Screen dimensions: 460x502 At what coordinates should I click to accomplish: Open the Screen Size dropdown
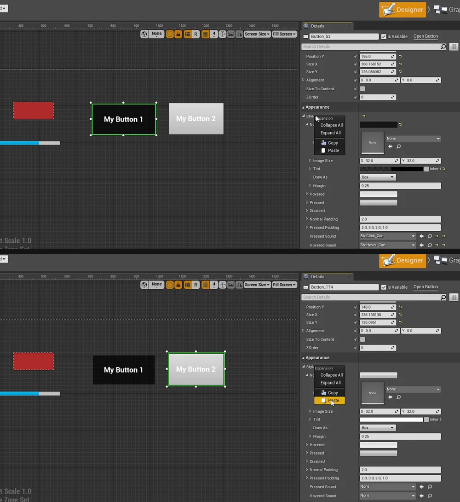click(257, 34)
